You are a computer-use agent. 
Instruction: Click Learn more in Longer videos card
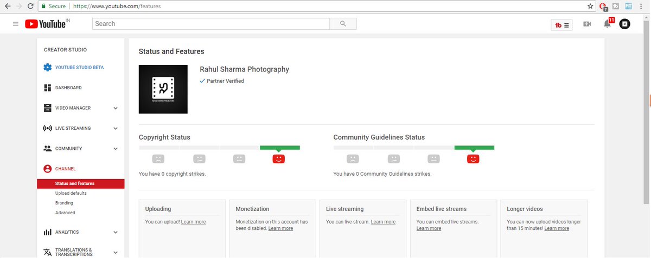(x=557, y=228)
